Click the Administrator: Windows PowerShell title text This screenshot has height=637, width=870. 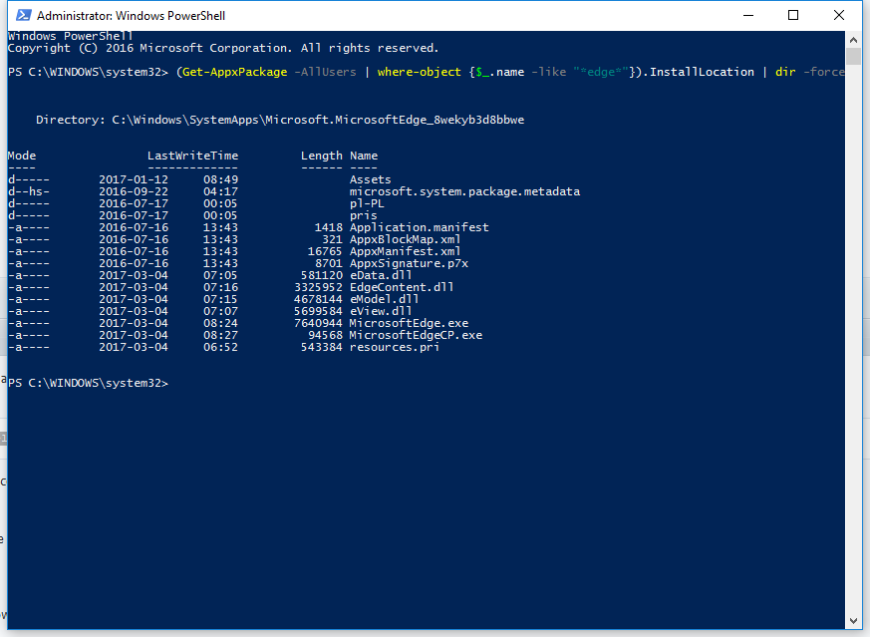(131, 16)
